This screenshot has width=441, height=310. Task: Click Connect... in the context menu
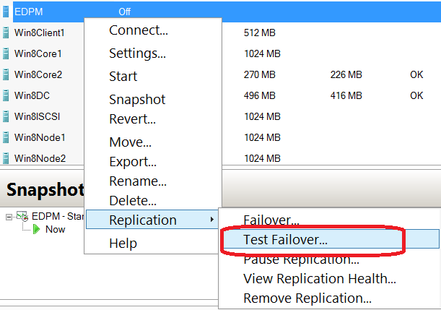tap(139, 30)
